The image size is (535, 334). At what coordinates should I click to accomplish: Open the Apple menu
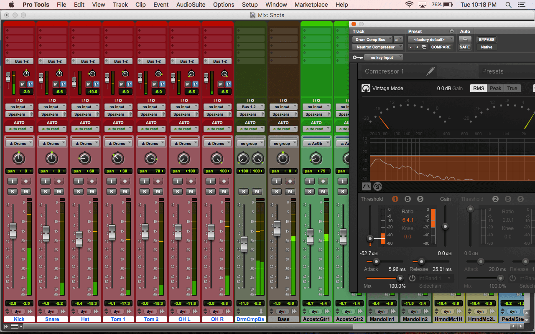tap(11, 5)
